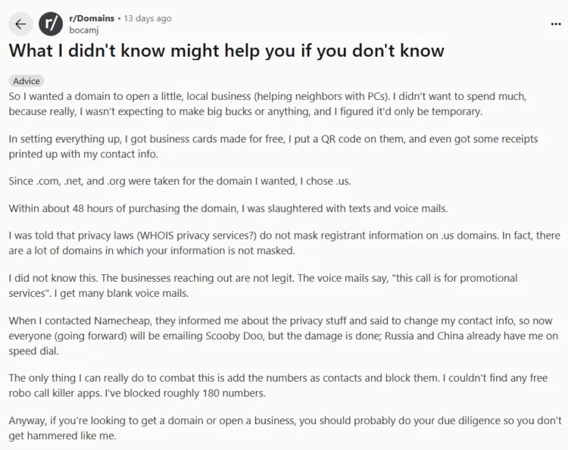Click the 'robo call killer apps' phrase
Viewport: 568px width, 450px height.
55,393
